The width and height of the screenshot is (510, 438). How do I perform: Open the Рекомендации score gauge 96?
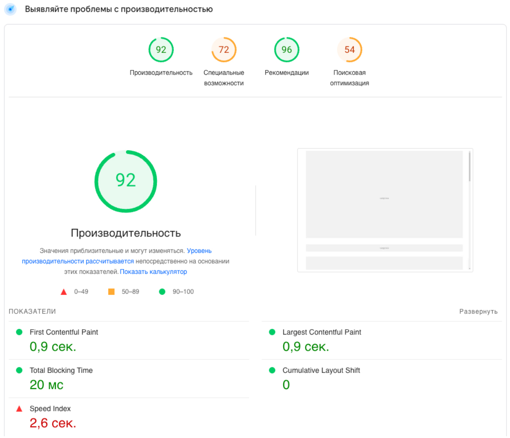(287, 50)
